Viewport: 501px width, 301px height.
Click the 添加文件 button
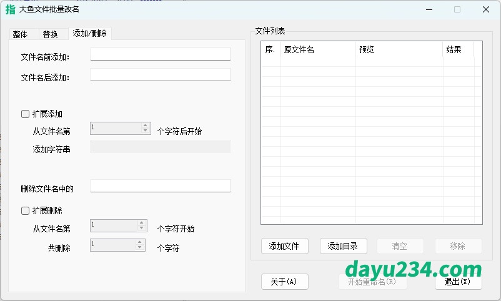coord(284,246)
